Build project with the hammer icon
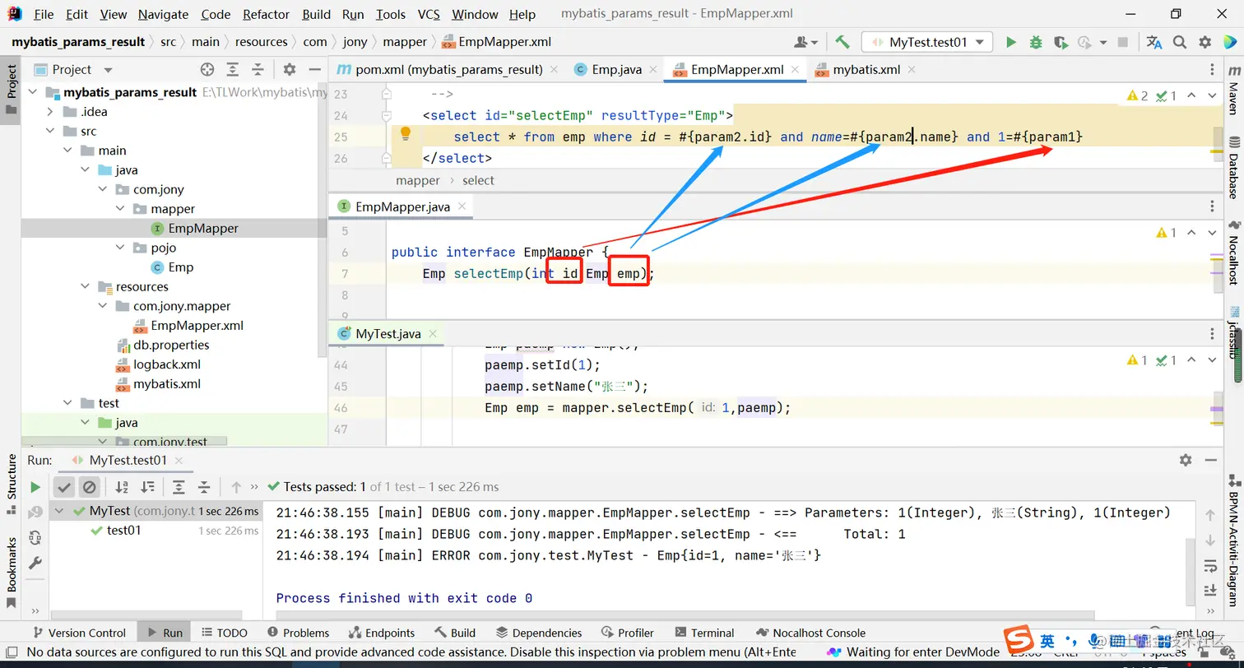Viewport: 1244px width, 668px height. click(x=842, y=42)
